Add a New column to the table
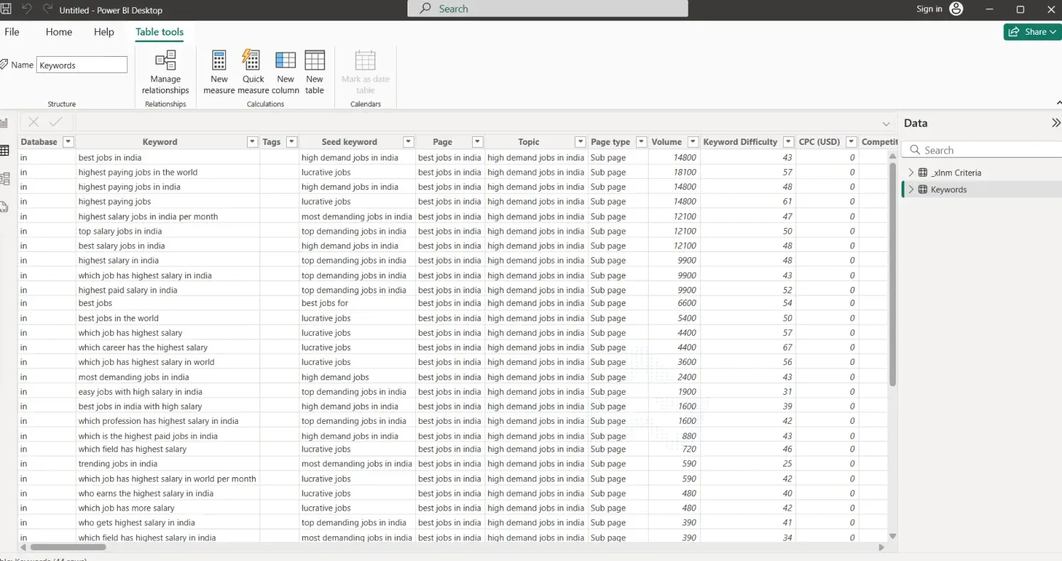 pos(285,71)
